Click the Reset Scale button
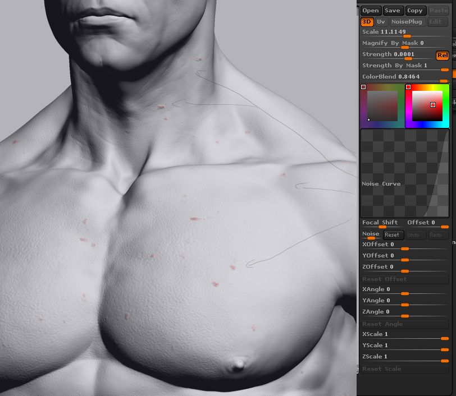Screen dimensions: 456x396 pyautogui.click(x=404, y=369)
